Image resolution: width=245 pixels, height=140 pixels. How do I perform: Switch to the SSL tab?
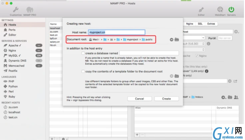click(200, 24)
